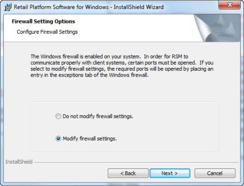
Task: Choose the 'Modify firewall settings' radio circle
Action: pos(58,138)
